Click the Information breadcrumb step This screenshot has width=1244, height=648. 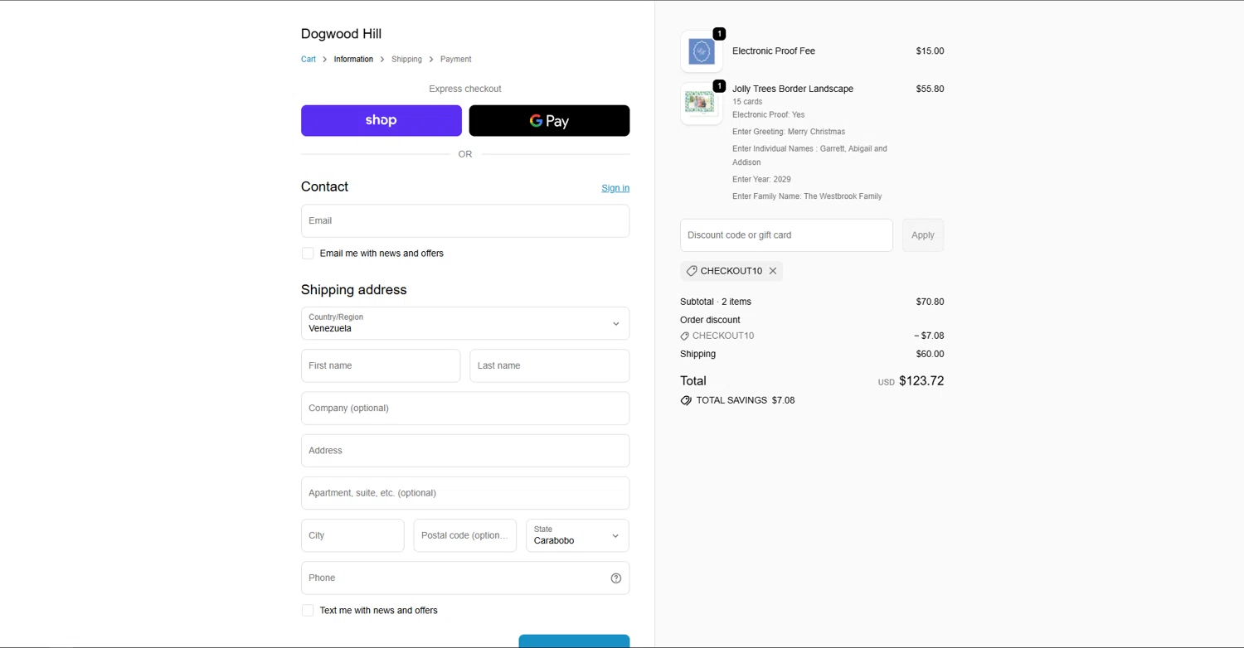coord(353,60)
